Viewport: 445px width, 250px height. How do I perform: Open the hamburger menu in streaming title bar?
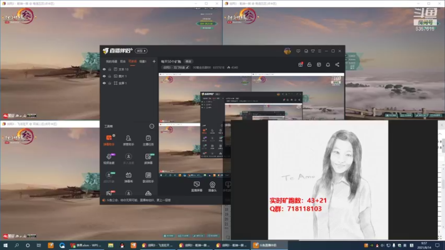[319, 51]
